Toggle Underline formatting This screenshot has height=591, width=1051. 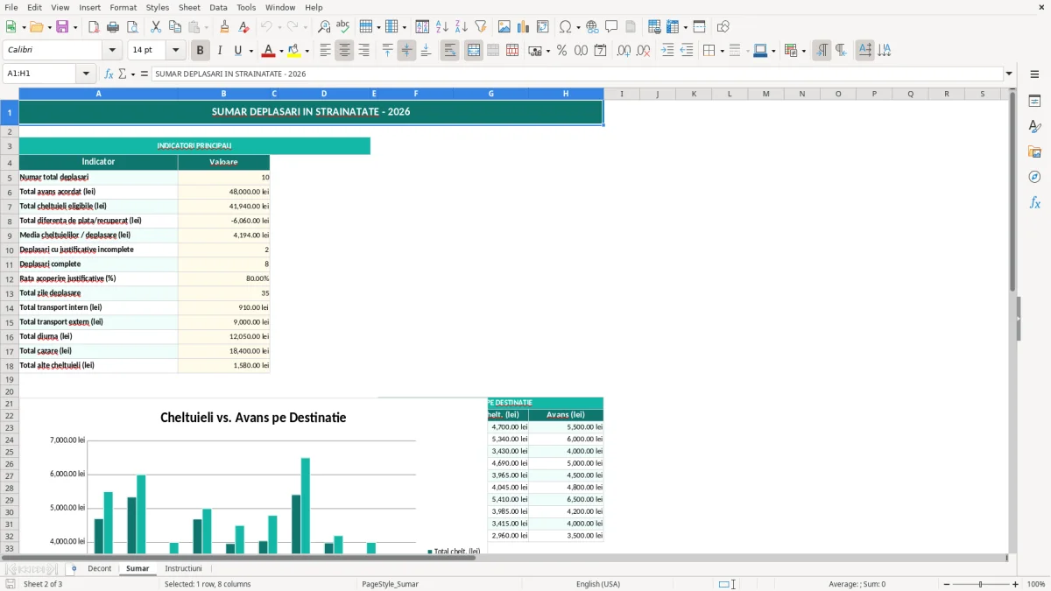[x=238, y=51]
